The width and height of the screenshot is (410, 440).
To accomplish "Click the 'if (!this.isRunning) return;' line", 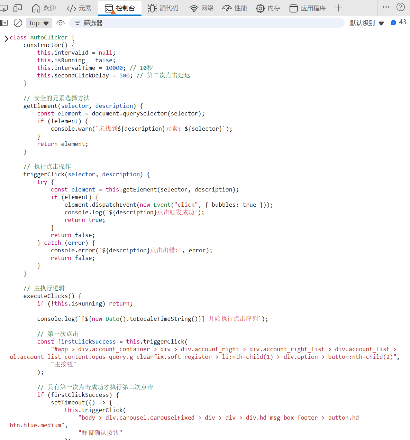I will point(85,303).
